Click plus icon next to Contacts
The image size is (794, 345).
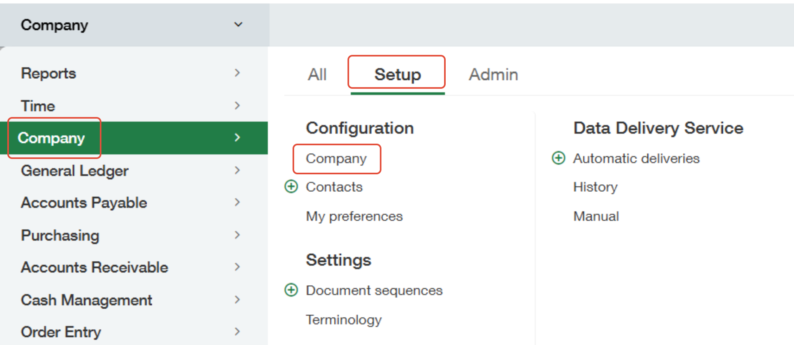pyautogui.click(x=291, y=187)
